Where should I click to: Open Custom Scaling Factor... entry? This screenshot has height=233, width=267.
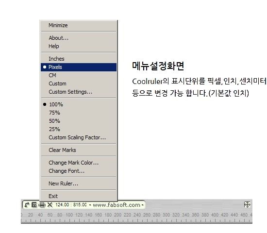coord(79,137)
